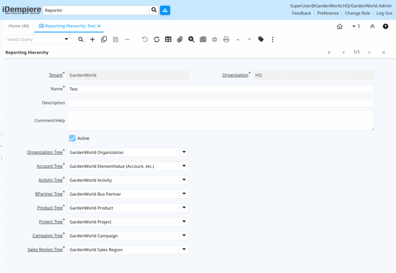Open label tag icon in toolbar
The width and height of the screenshot is (396, 273).
261,39
